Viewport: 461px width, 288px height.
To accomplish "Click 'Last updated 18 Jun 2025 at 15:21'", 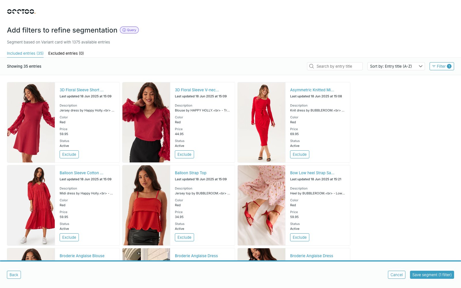I will 316,179.
